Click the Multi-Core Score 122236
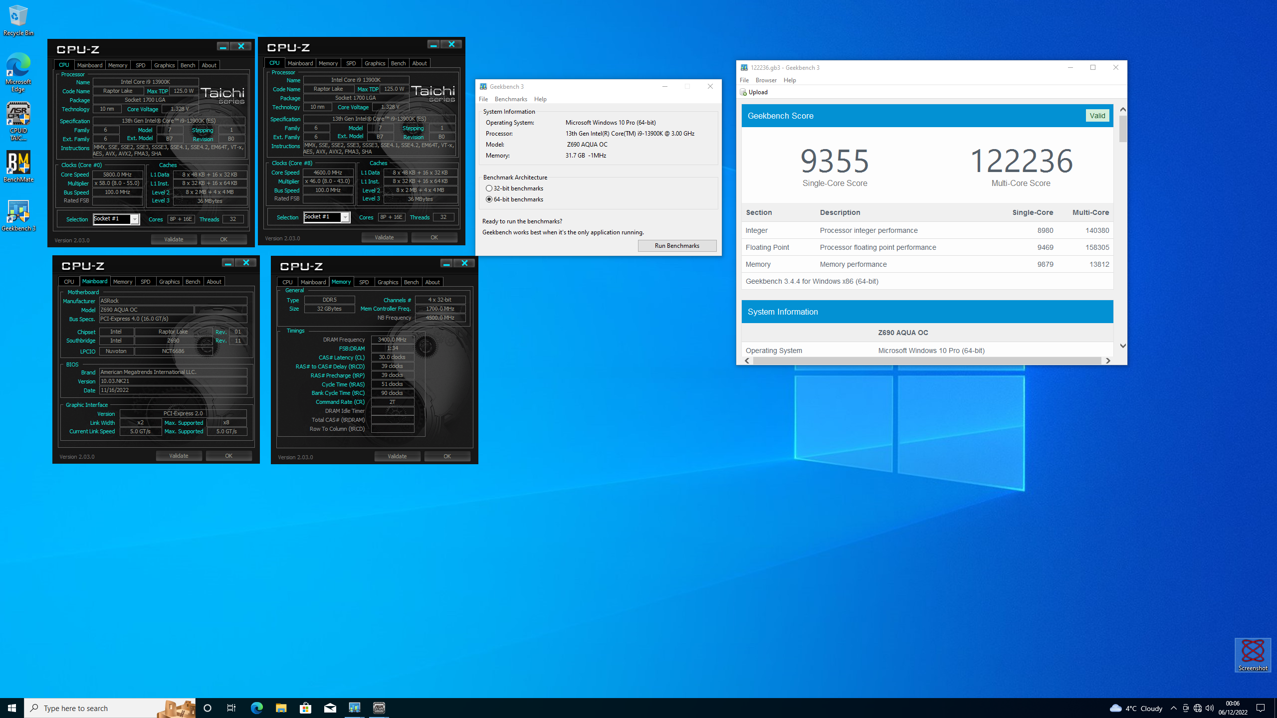The width and height of the screenshot is (1277, 718). [x=1021, y=161]
